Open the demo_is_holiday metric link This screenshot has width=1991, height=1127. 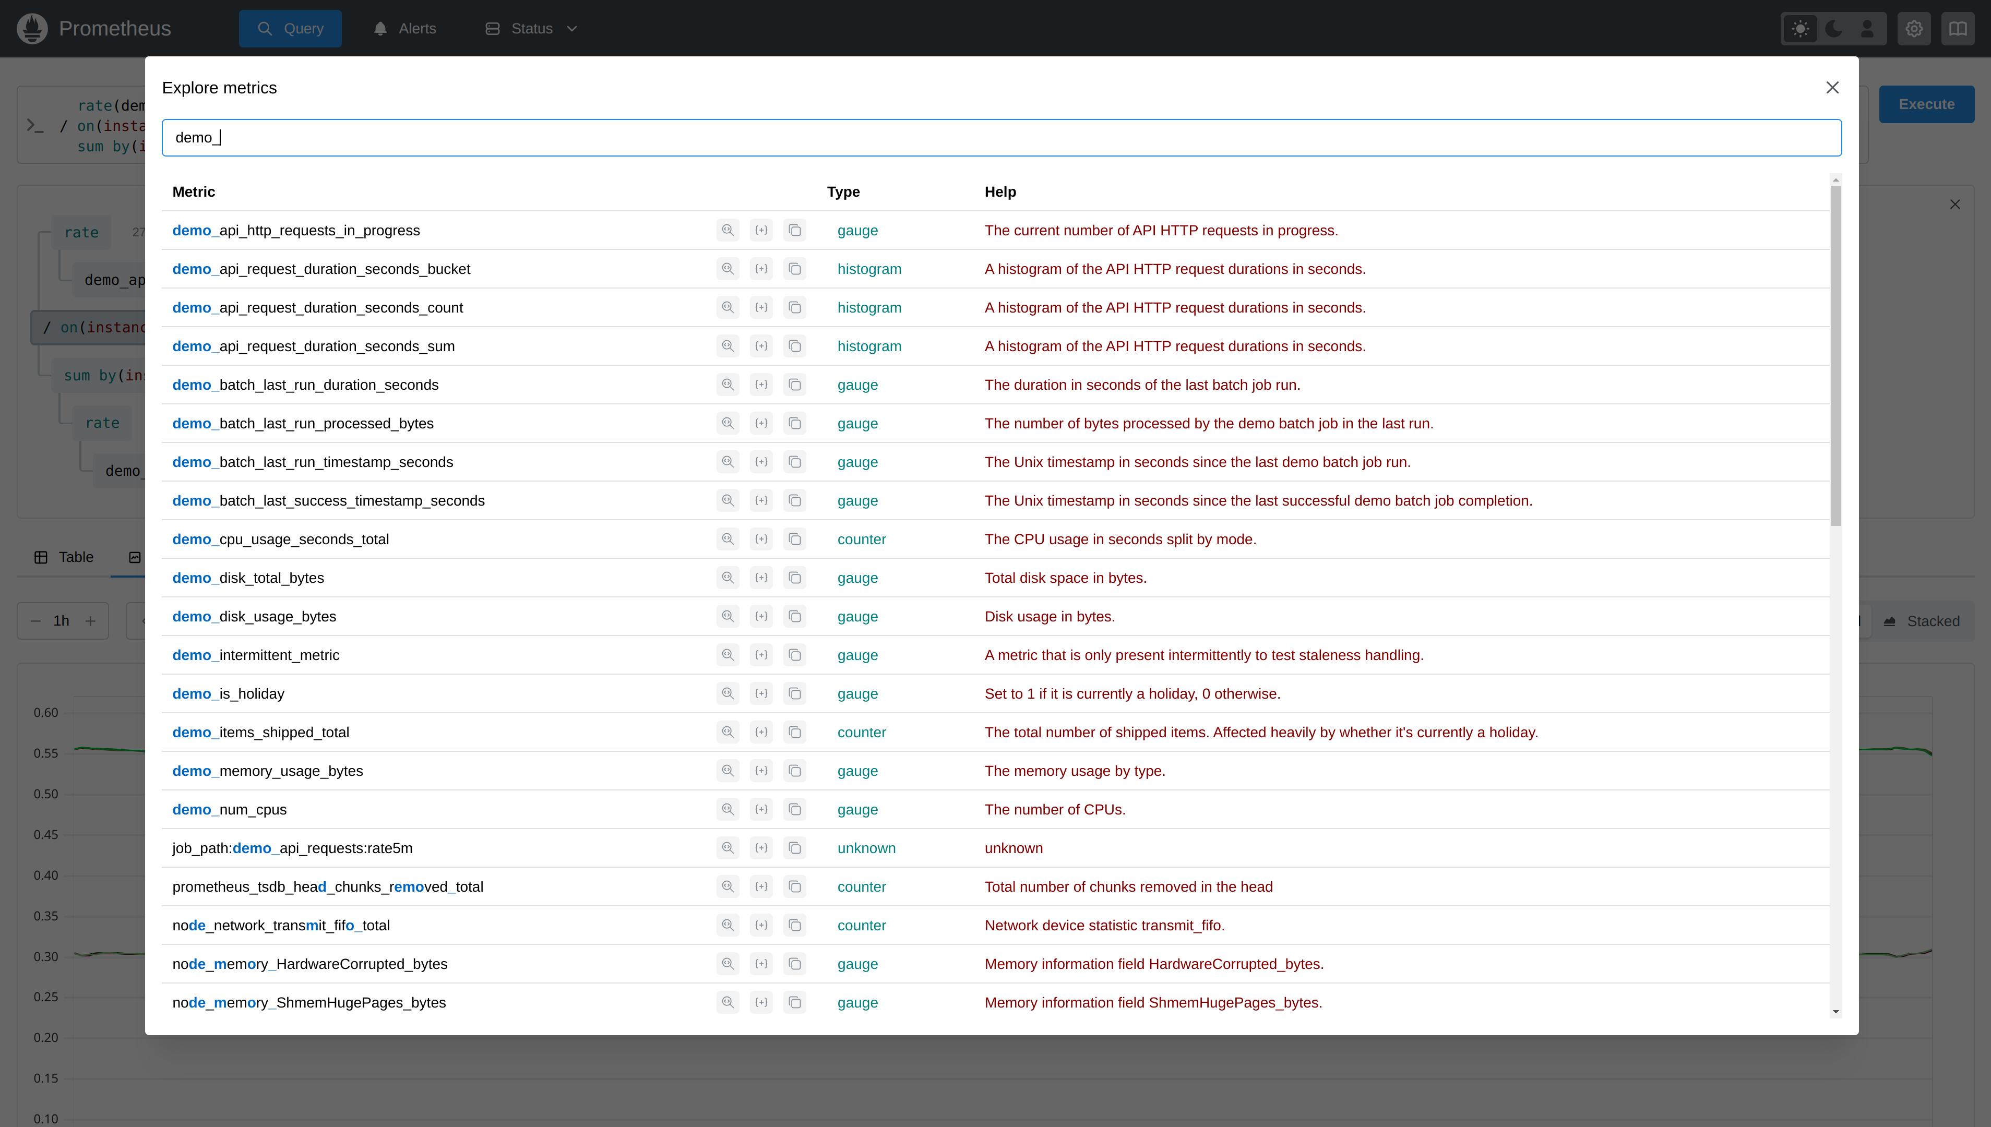point(229,693)
